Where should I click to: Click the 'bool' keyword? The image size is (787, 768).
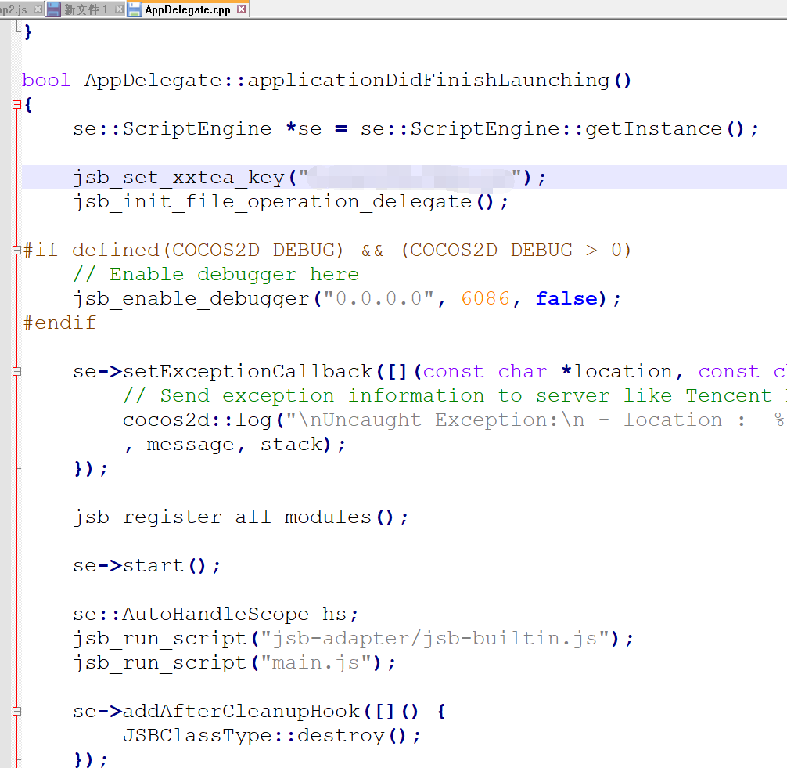46,81
